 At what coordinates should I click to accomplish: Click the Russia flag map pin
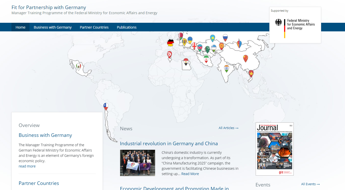[x=225, y=38]
